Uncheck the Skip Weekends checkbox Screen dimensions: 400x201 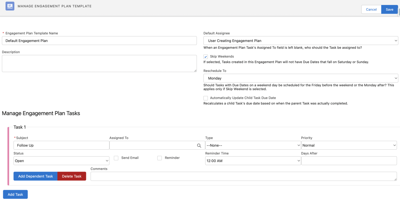click(x=206, y=57)
